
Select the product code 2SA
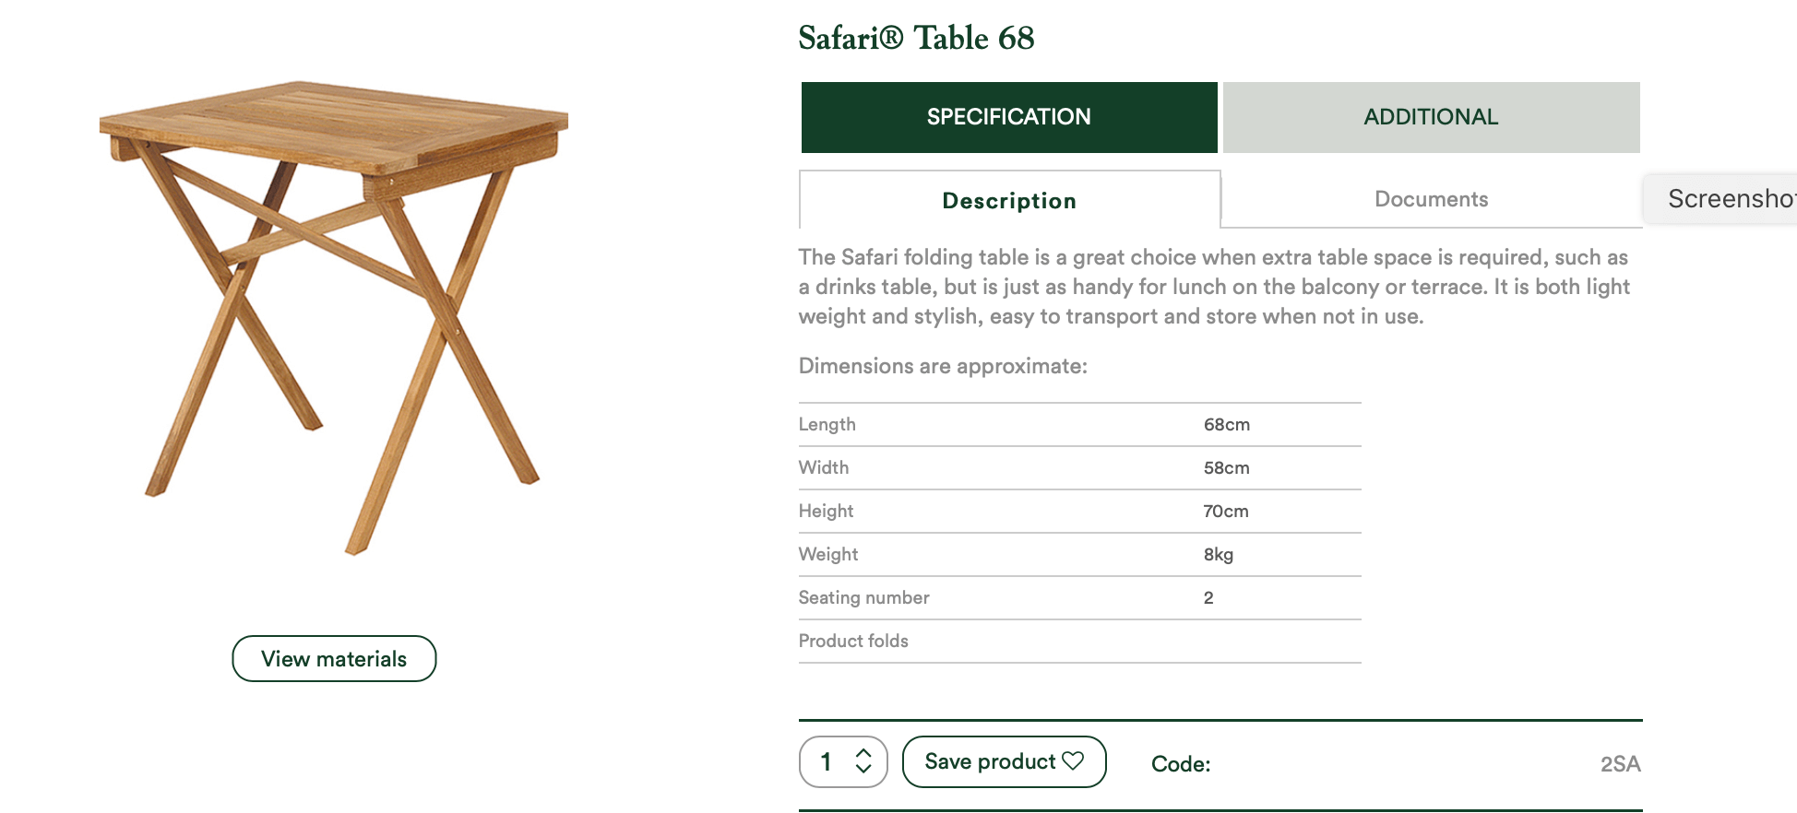click(x=1620, y=764)
